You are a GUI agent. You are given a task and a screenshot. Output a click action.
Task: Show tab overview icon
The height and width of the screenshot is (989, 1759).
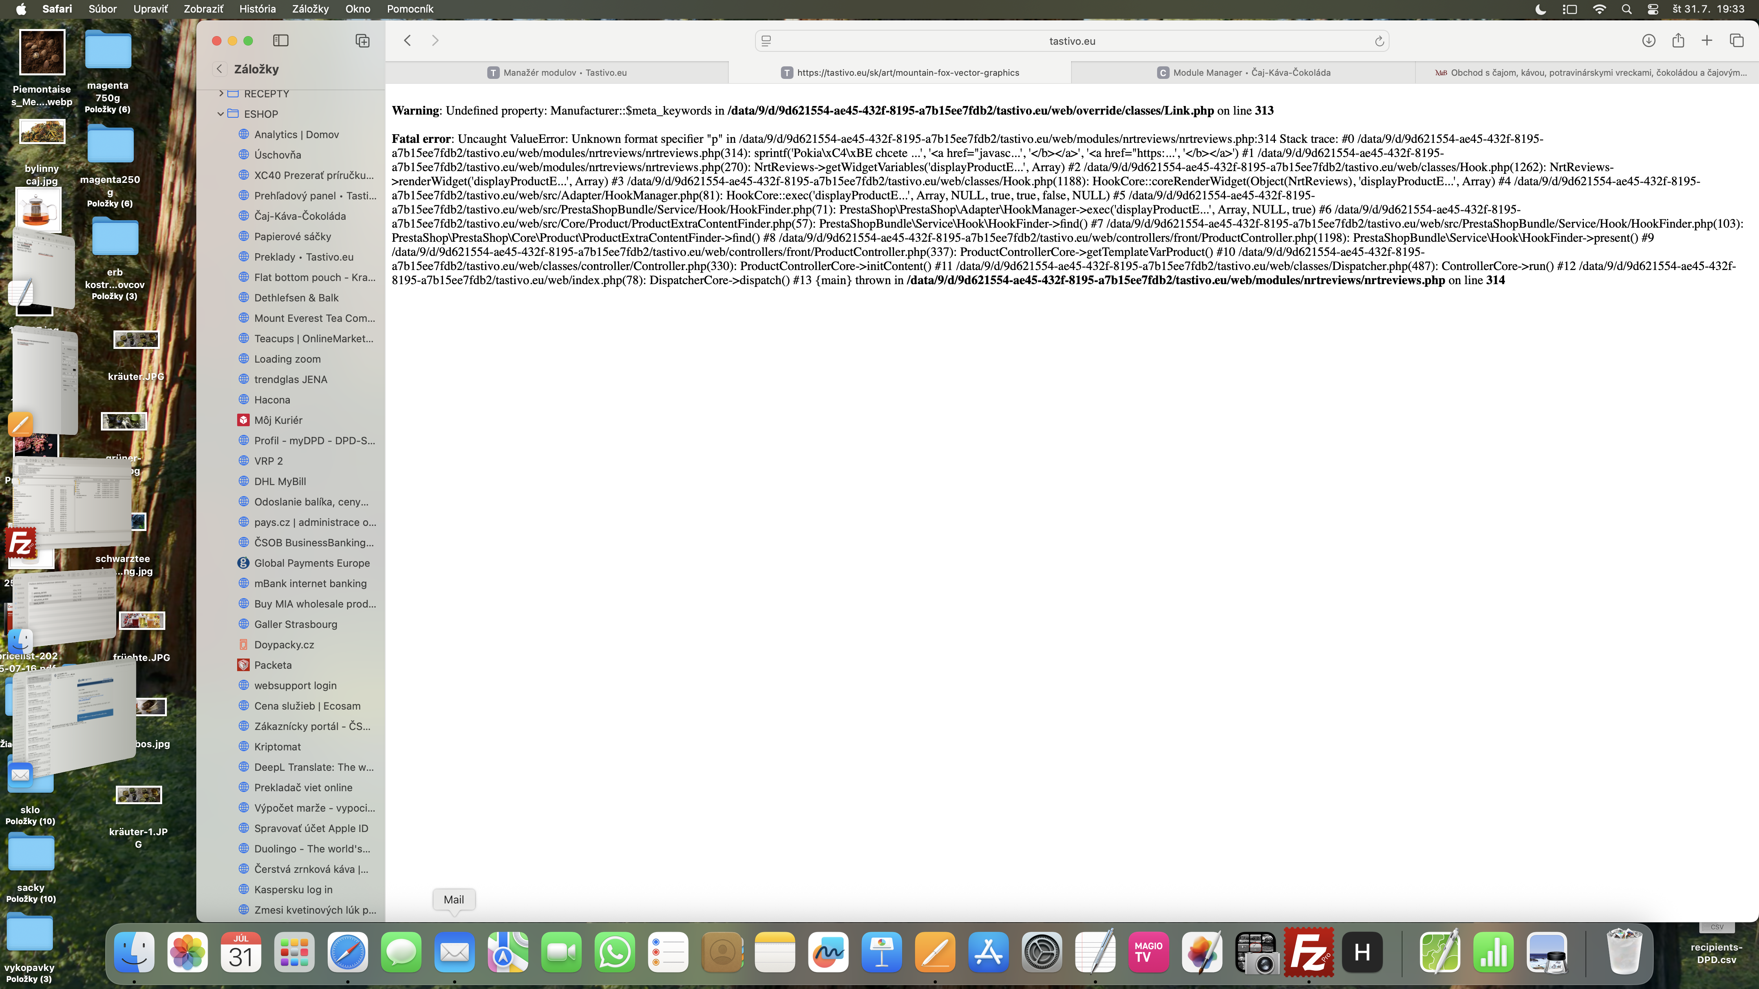click(1737, 41)
